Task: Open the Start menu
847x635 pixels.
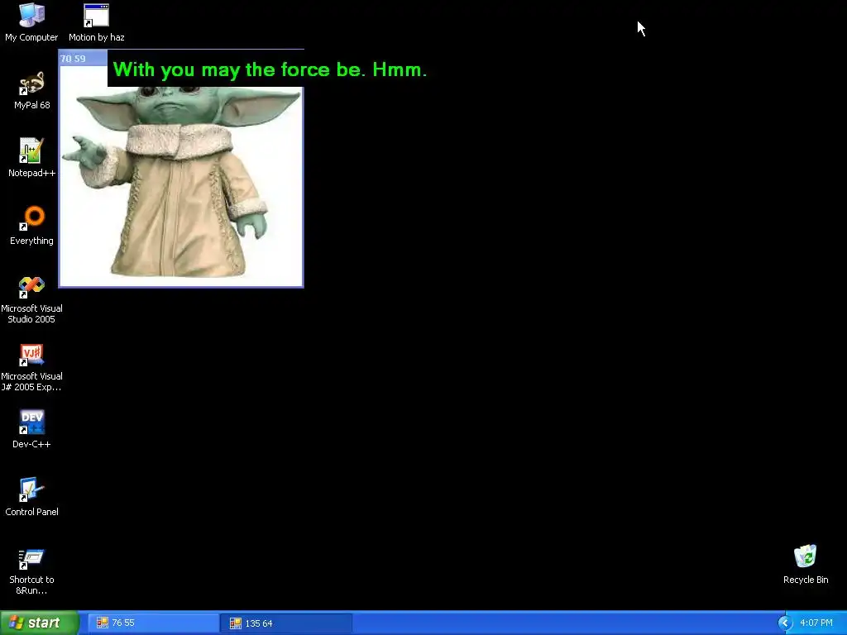Action: click(x=40, y=623)
